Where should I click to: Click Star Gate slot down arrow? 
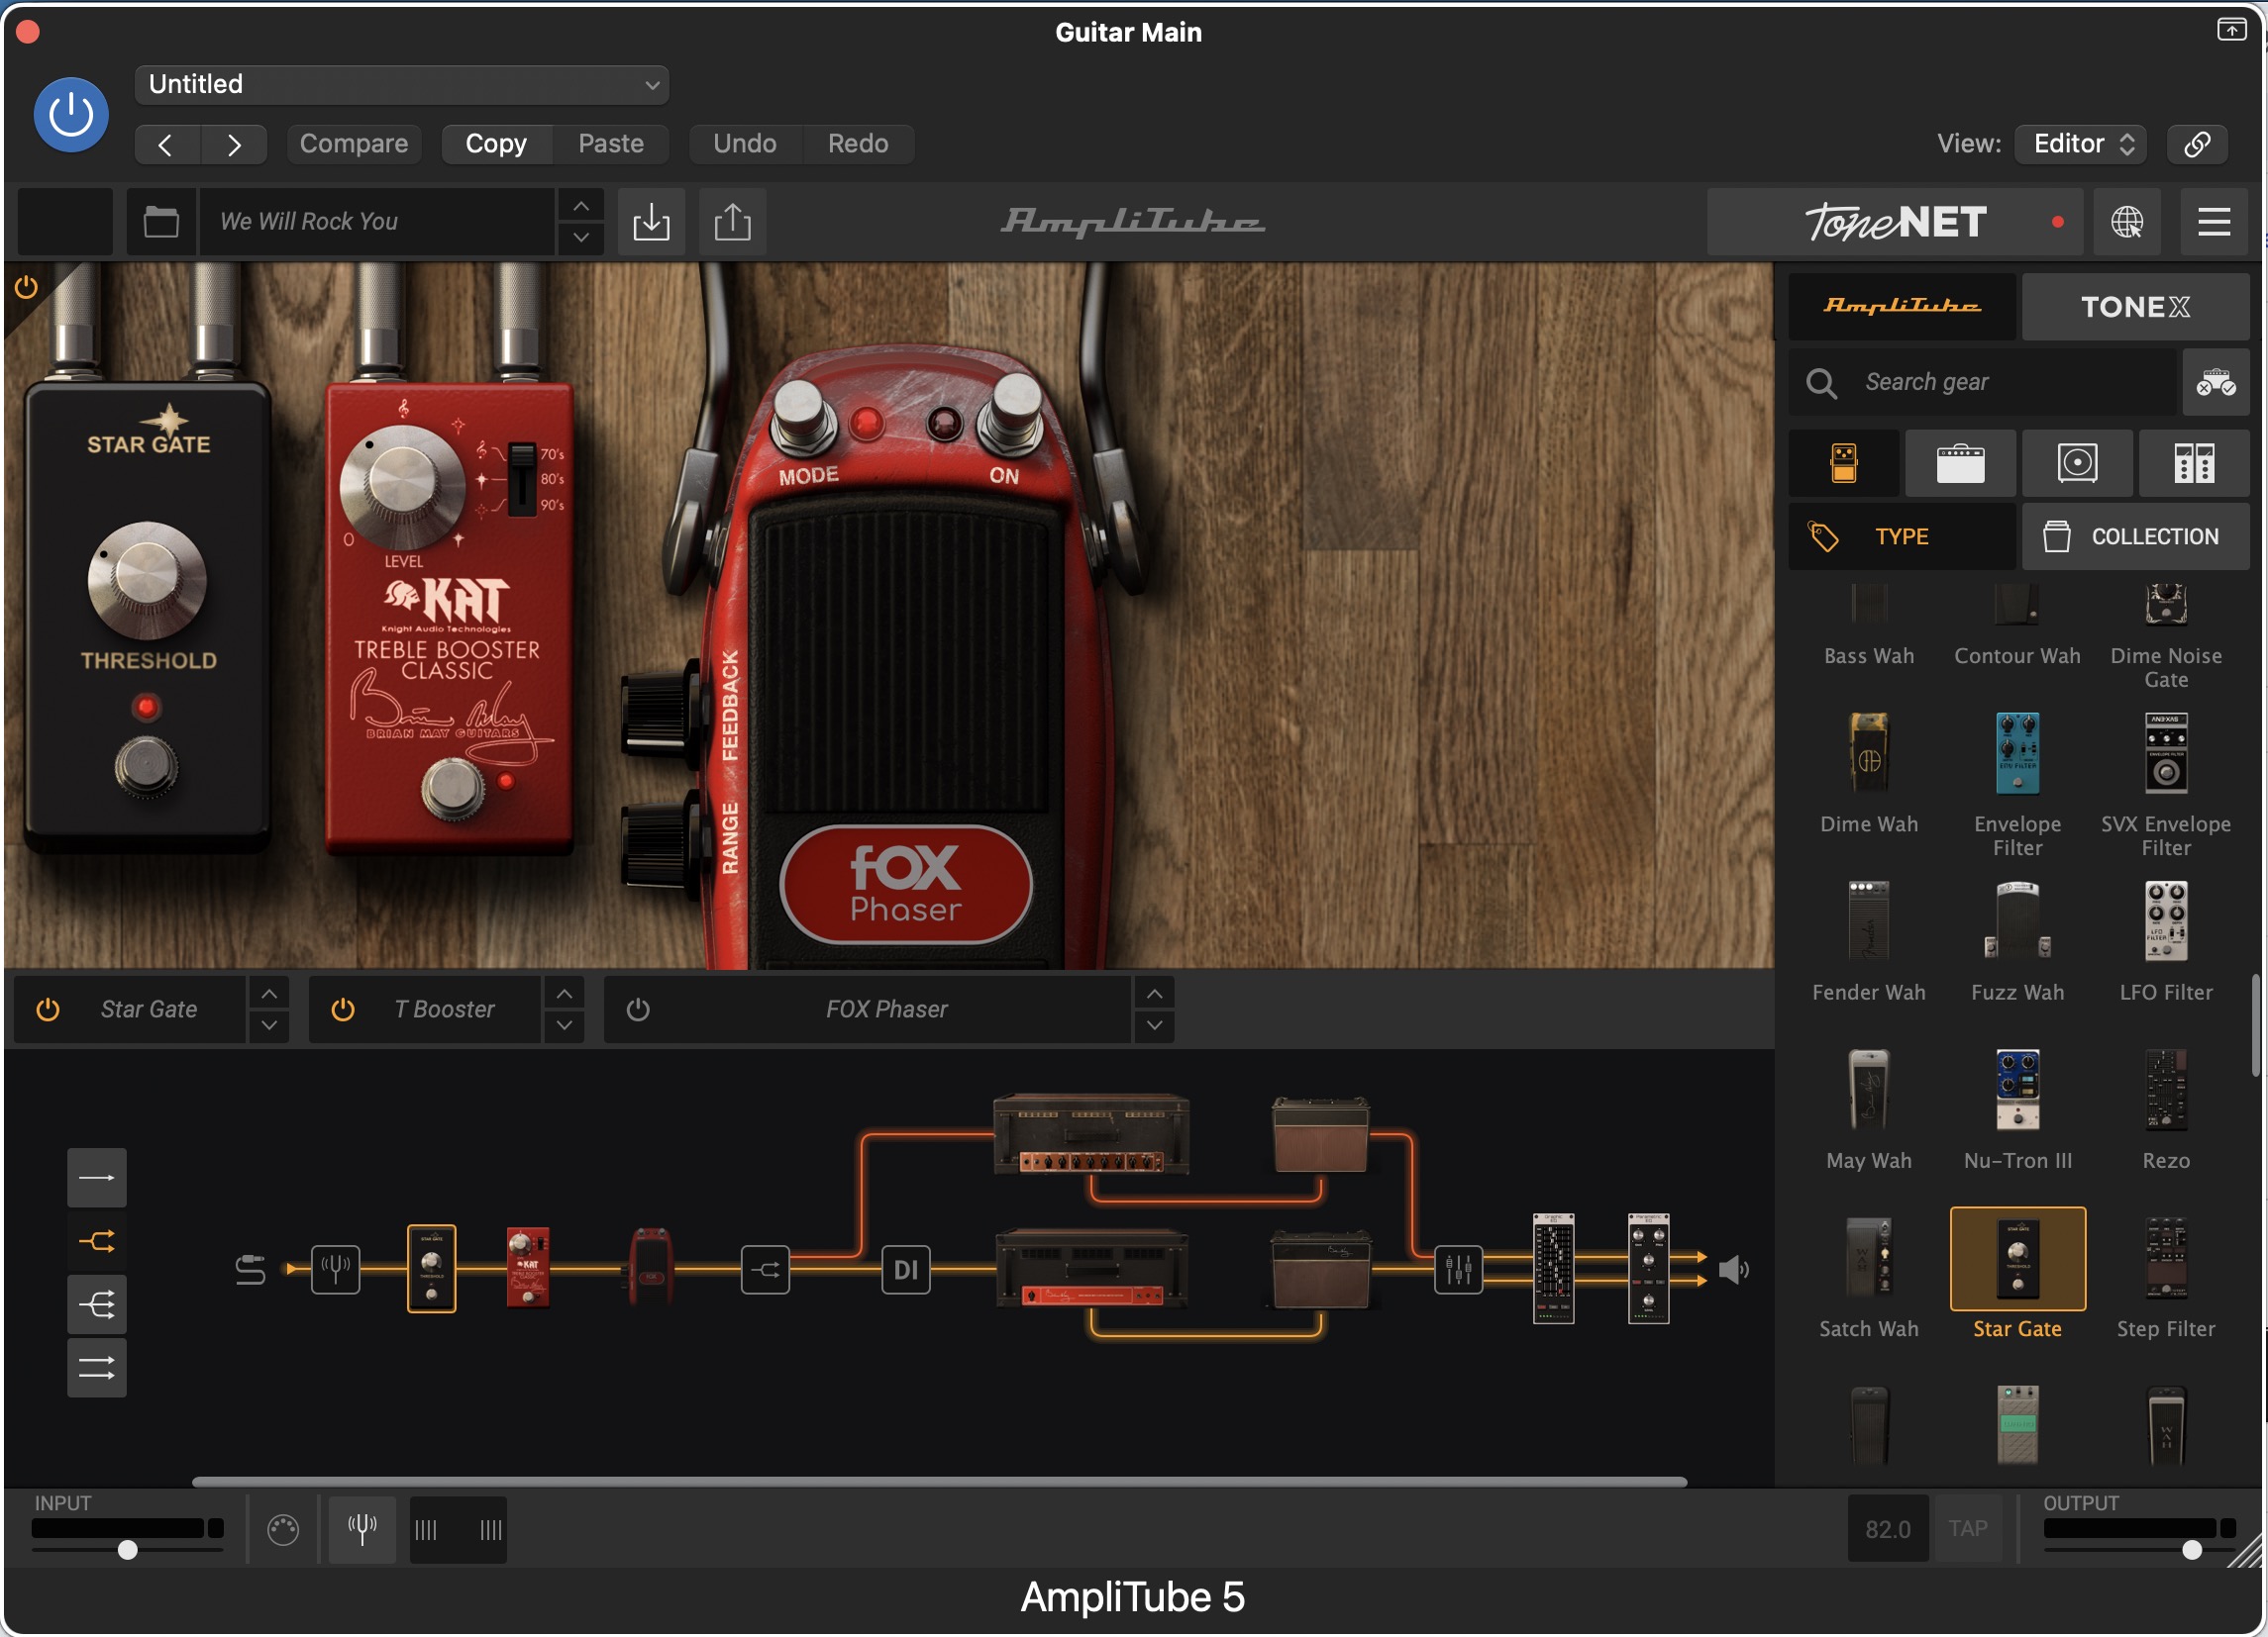click(269, 1025)
